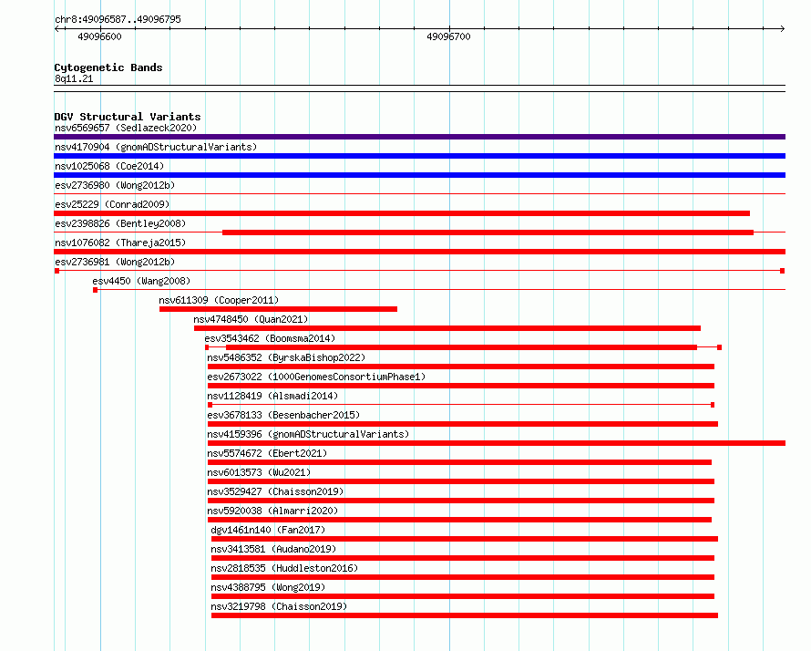Click nsv4388795 (Wong2019) label
Viewport: 811px width, 651px height.
[268, 587]
